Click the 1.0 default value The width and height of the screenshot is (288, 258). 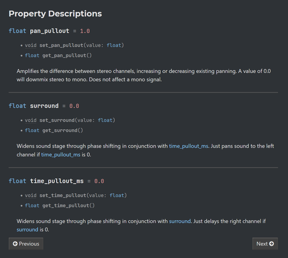tap(85, 31)
